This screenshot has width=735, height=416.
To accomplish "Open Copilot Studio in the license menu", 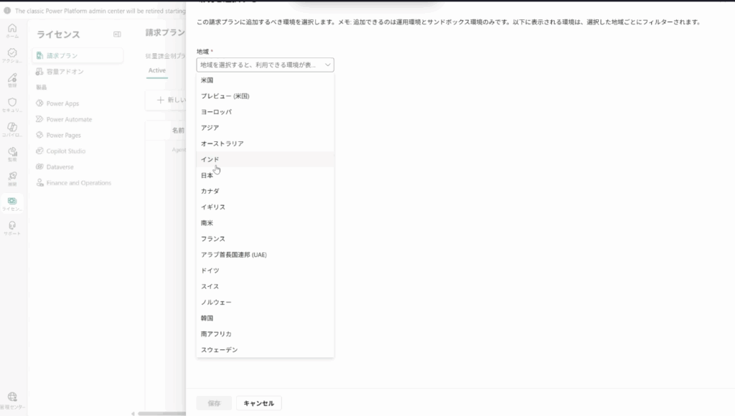I will [x=65, y=151].
